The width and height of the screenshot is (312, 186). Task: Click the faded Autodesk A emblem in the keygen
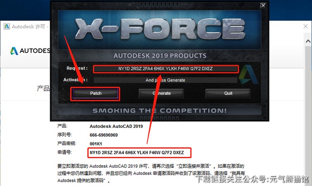click(248, 74)
